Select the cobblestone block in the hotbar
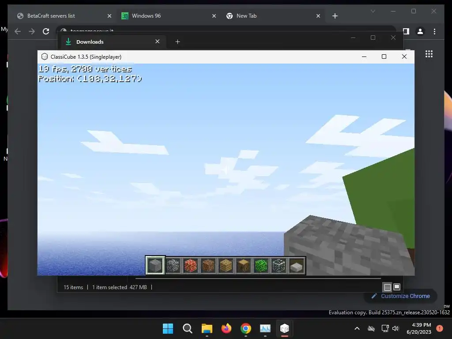The width and height of the screenshot is (452, 339). pos(173,265)
